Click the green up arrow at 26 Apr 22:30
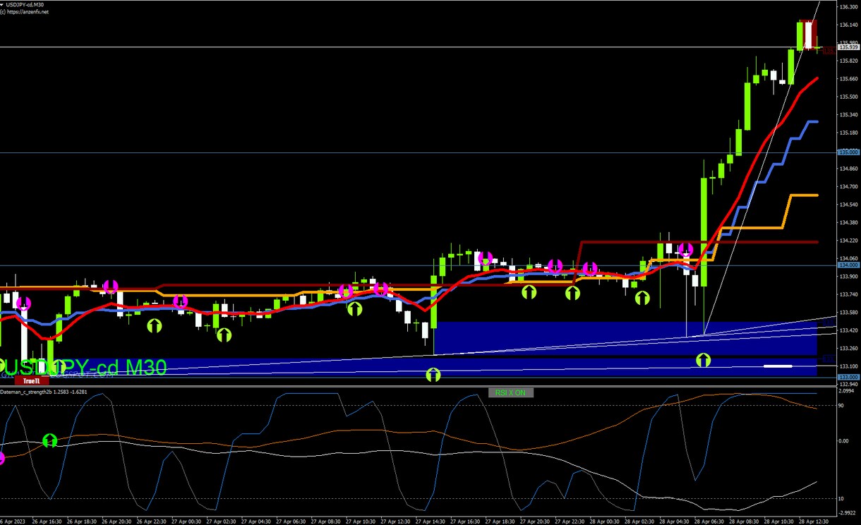The height and width of the screenshot is (525, 861). 154,325
